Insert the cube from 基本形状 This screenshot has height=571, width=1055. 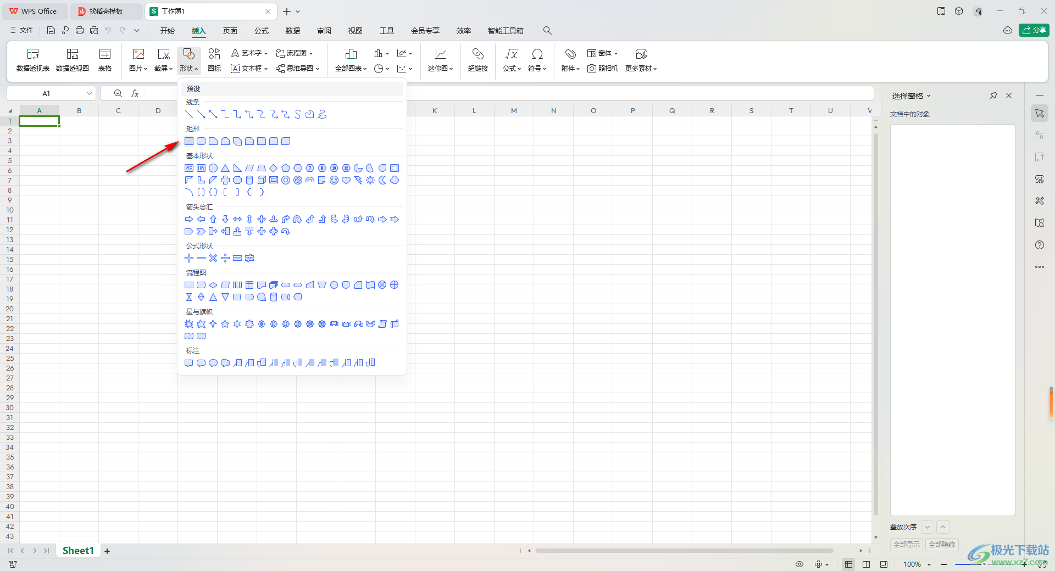262,180
